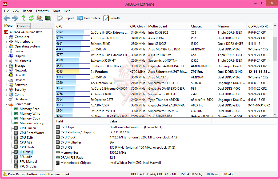Open the CPU Hash benchmark
Screen dimensions: 280x179
pyautogui.click(x=27, y=147)
